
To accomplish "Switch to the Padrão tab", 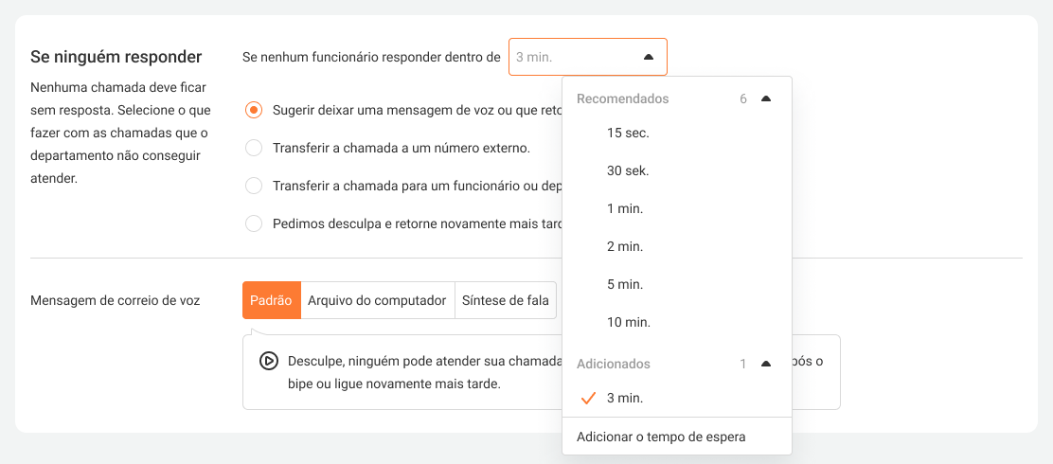I will pos(272,300).
